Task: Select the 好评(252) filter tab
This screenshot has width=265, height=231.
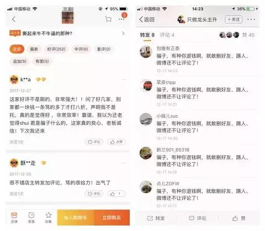Action: (x=56, y=49)
